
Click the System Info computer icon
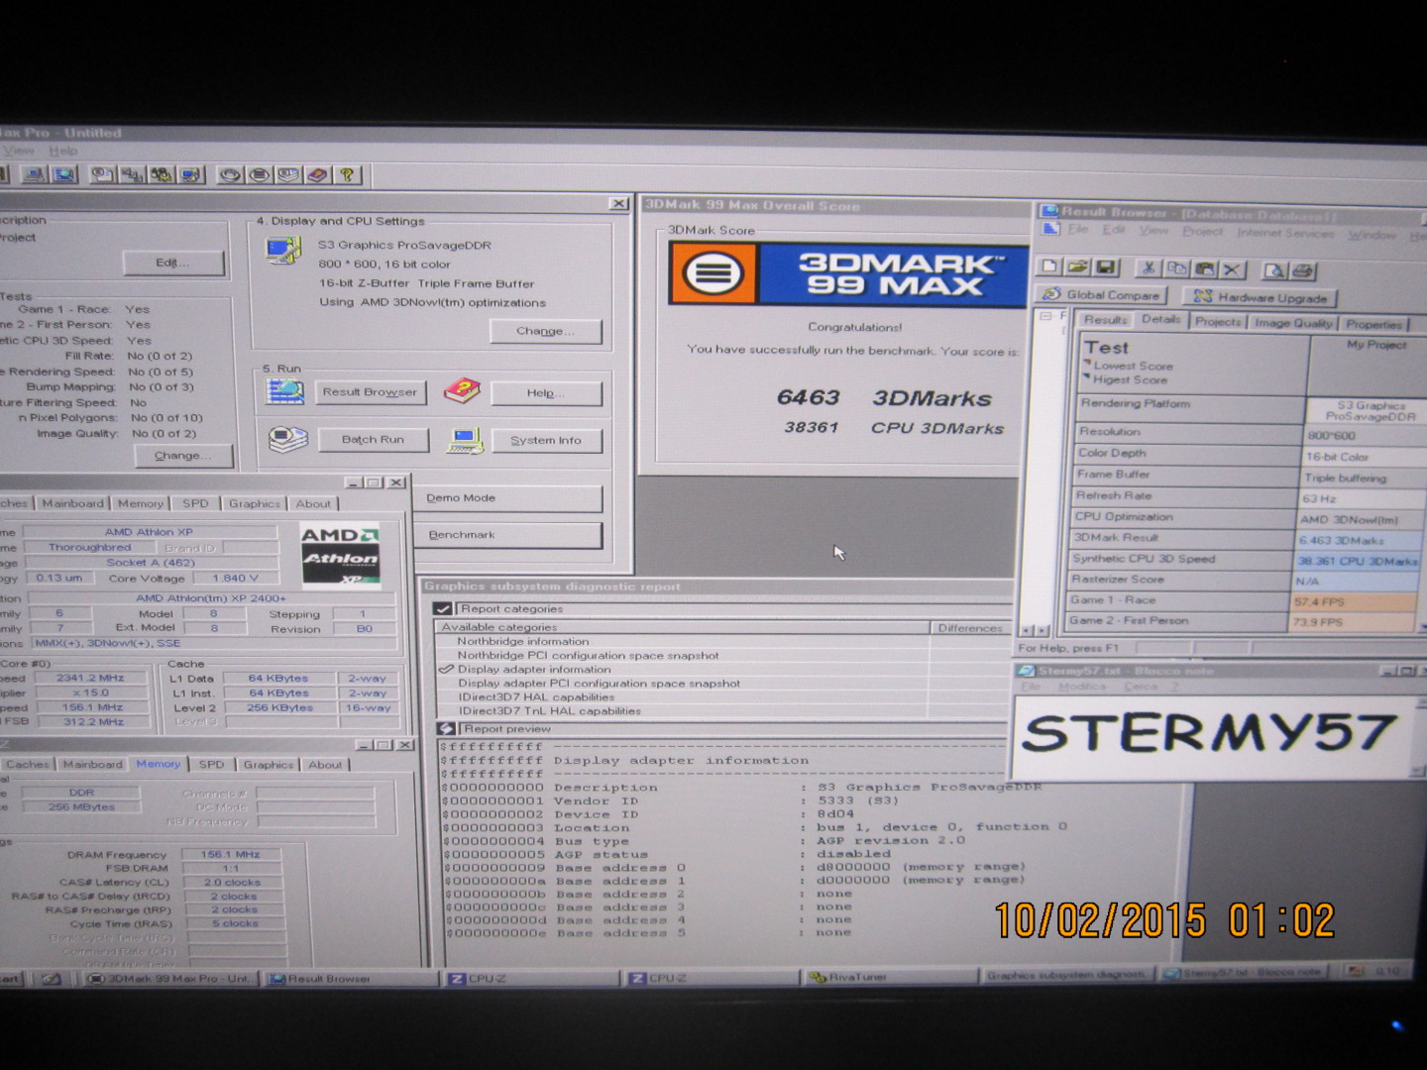click(464, 440)
